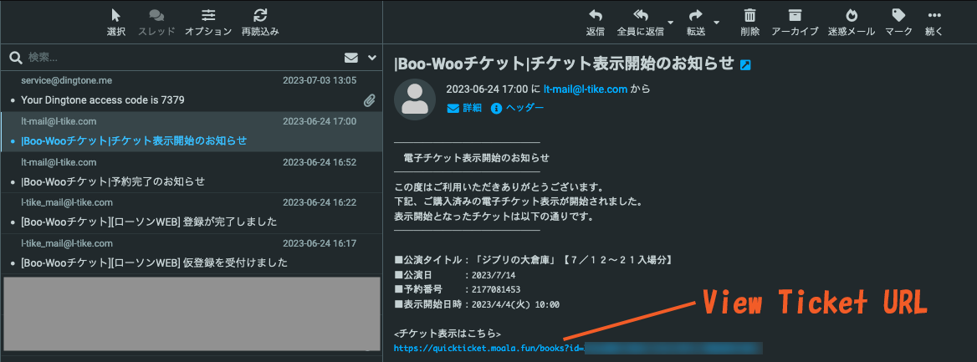Image resolution: width=977 pixels, height=362 pixels.
Task: Expand the Reply all dropdown arrow
Action: [671, 23]
